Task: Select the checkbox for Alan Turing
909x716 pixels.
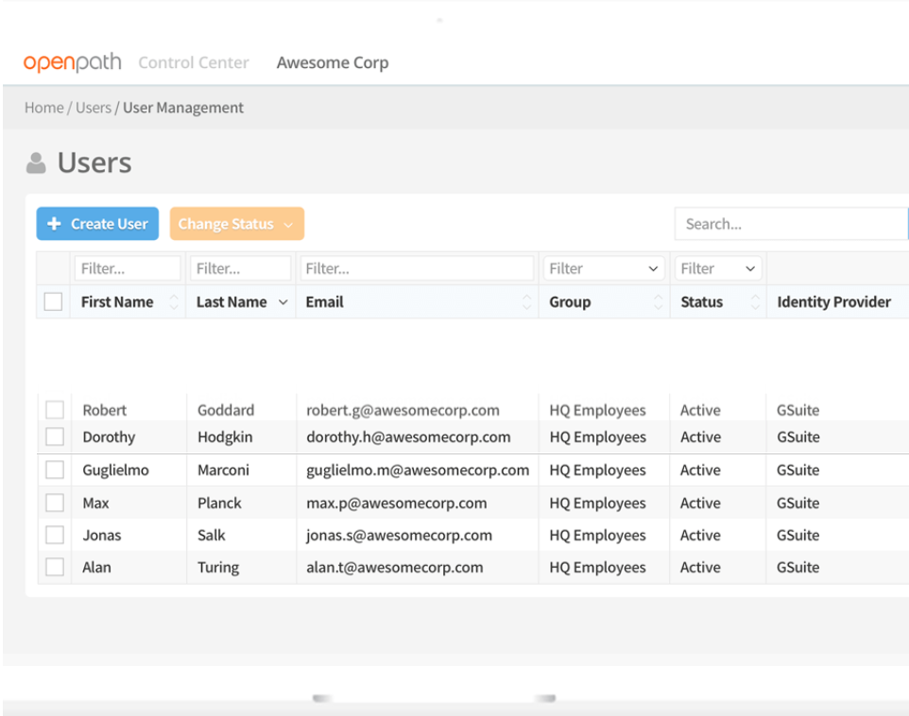Action: point(55,567)
